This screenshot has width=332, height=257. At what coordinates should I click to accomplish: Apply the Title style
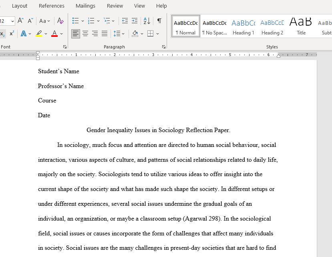pyautogui.click(x=301, y=26)
